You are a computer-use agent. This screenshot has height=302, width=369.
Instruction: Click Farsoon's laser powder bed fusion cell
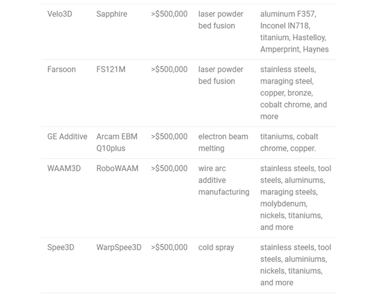point(221,75)
